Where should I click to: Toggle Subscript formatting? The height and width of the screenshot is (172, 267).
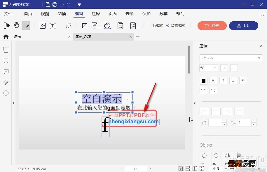click(213, 91)
